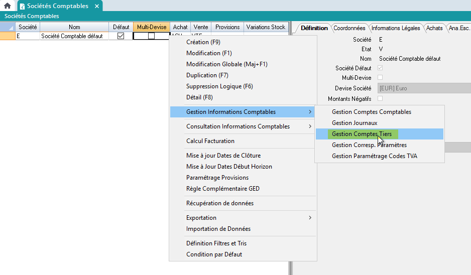The image size is (471, 275).
Task: Open the Devise Société [EUR] Euro field
Action: tap(423, 88)
